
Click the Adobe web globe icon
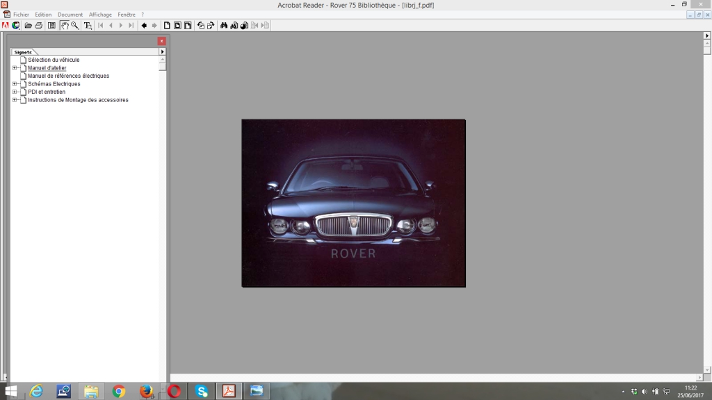click(16, 26)
